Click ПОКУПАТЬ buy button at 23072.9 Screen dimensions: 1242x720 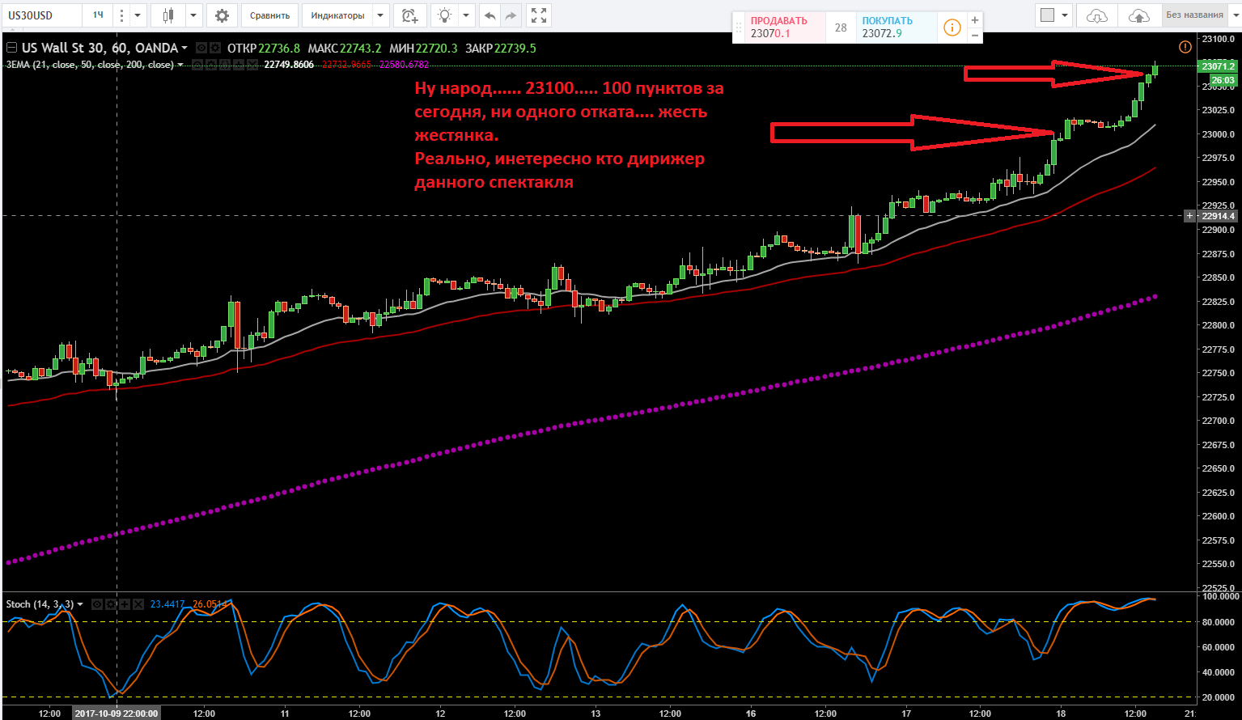(x=897, y=28)
